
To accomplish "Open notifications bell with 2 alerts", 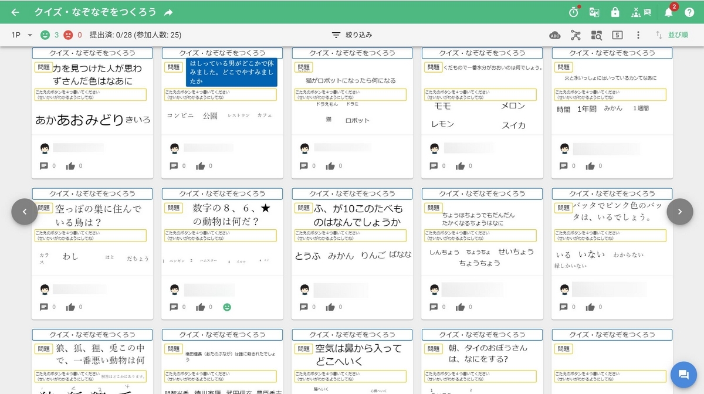I will click(669, 12).
